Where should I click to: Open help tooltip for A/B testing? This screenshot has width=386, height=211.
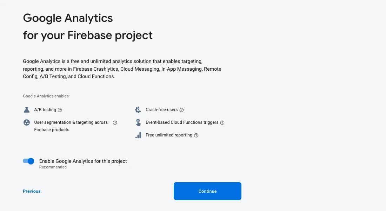tap(60, 110)
